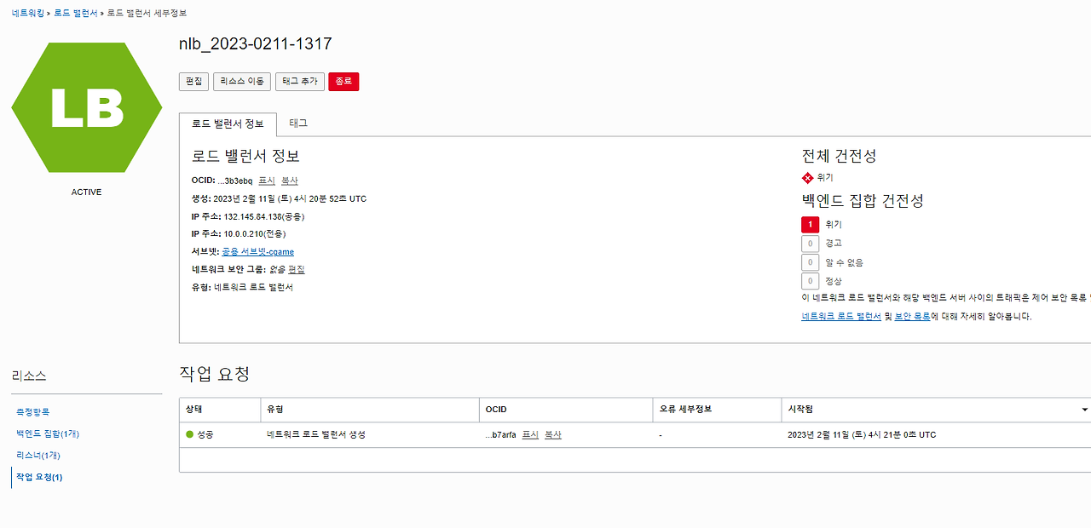Open the 공용 서브넷-cgame subnet link

(257, 251)
